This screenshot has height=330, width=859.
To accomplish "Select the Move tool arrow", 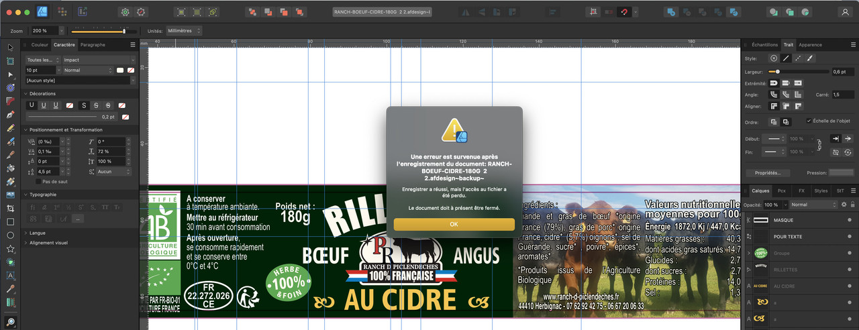I will click(x=10, y=48).
